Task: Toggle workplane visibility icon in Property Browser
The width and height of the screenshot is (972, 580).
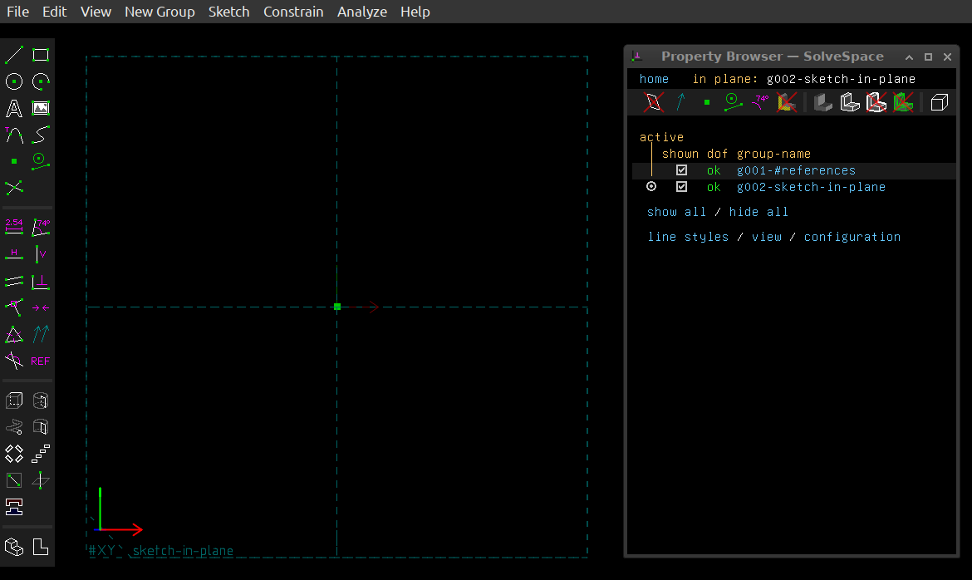Action: point(654,102)
